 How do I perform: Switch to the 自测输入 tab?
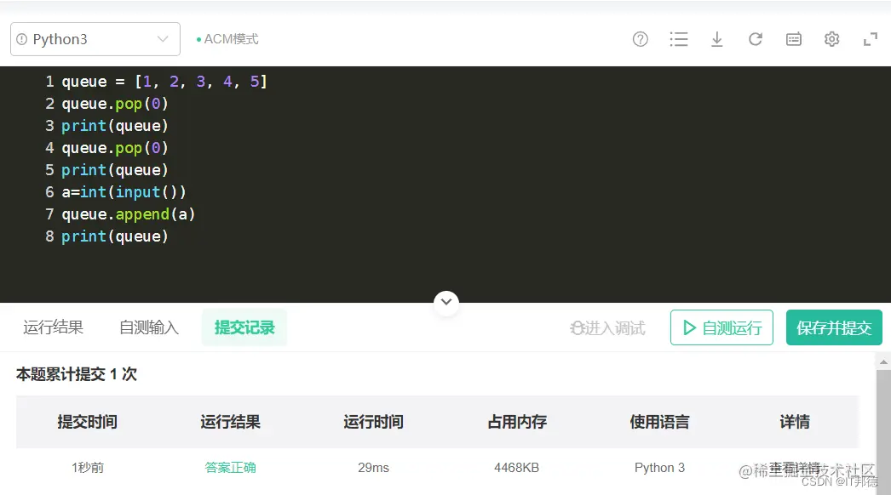click(147, 327)
